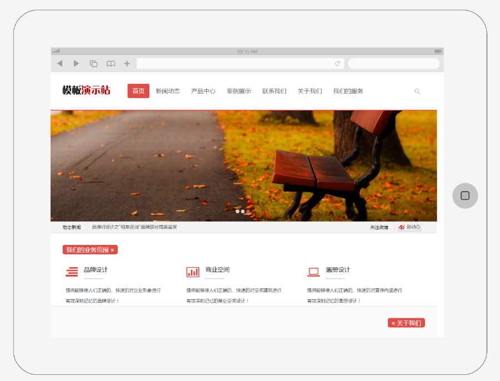Screen dimensions: 500x381
Task: Select the 首页 nav tab
Action: tap(138, 91)
